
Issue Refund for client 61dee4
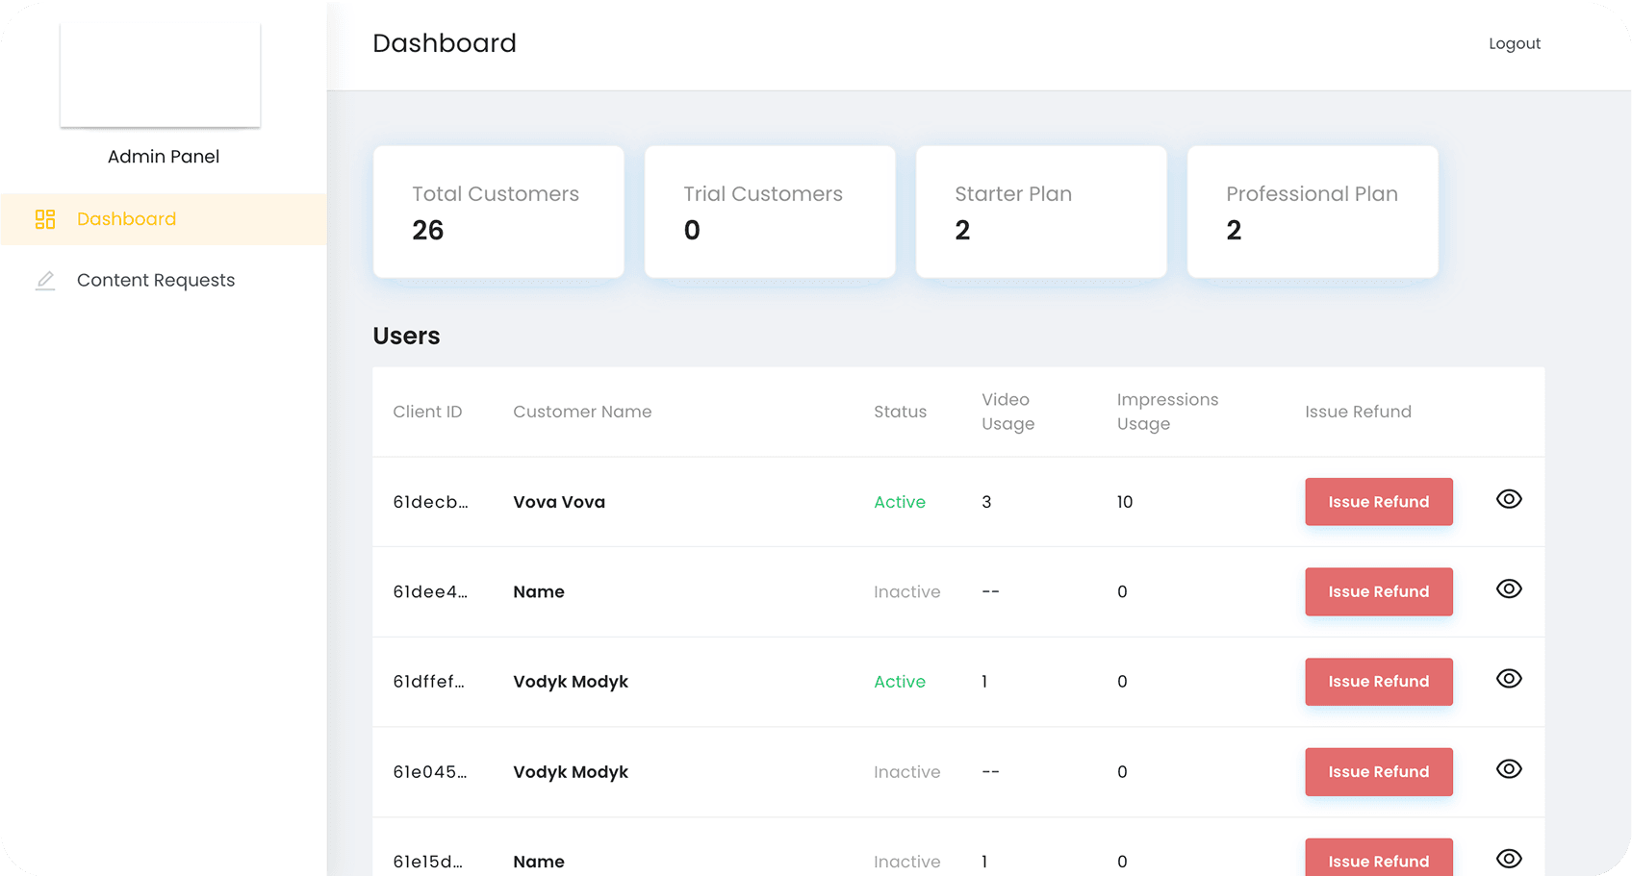pos(1378,592)
